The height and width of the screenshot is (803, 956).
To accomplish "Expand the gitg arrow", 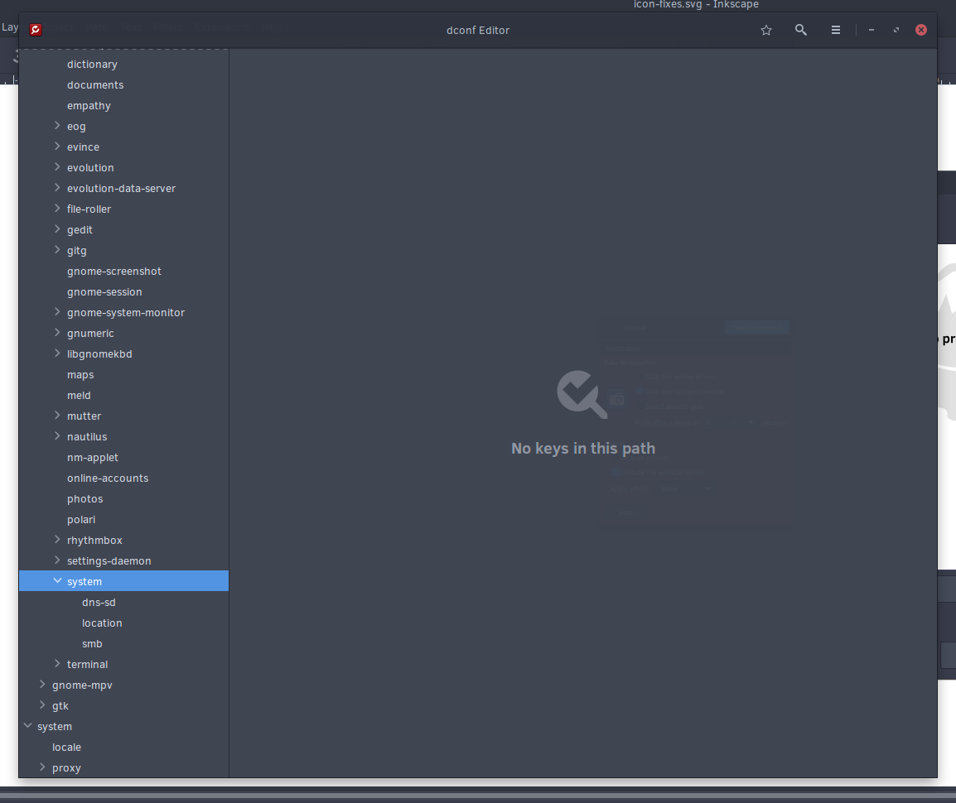I will (x=57, y=250).
